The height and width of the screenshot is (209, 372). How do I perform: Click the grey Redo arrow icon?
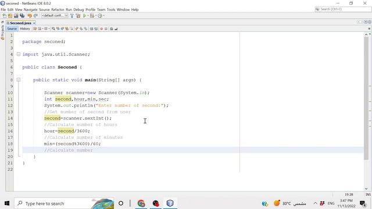[x=35, y=16]
